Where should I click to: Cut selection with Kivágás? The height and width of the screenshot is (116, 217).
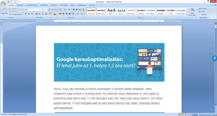point(12,9)
